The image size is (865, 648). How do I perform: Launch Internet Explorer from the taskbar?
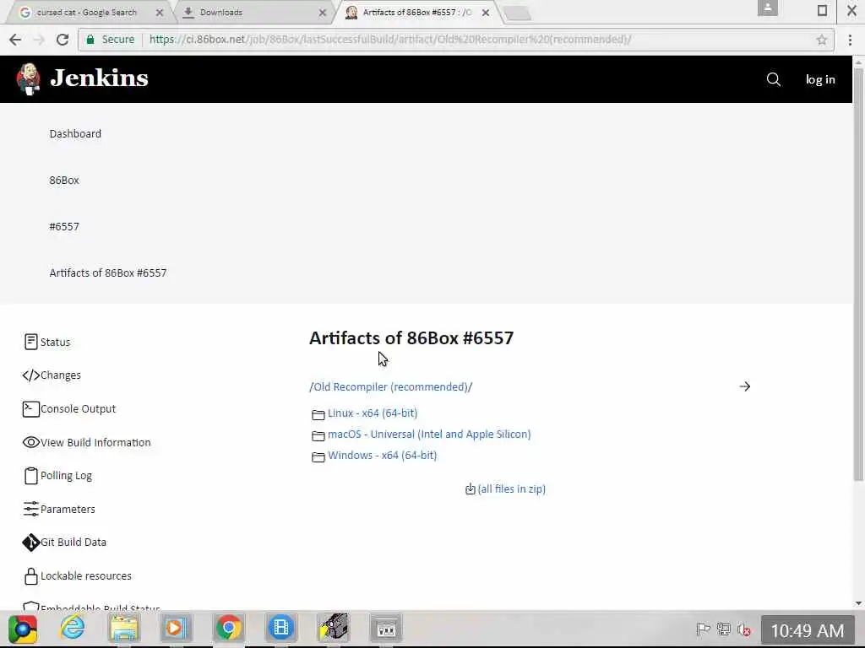pos(73,628)
